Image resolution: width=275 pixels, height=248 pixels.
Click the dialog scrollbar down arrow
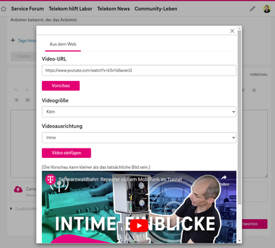pyautogui.click(x=240, y=240)
